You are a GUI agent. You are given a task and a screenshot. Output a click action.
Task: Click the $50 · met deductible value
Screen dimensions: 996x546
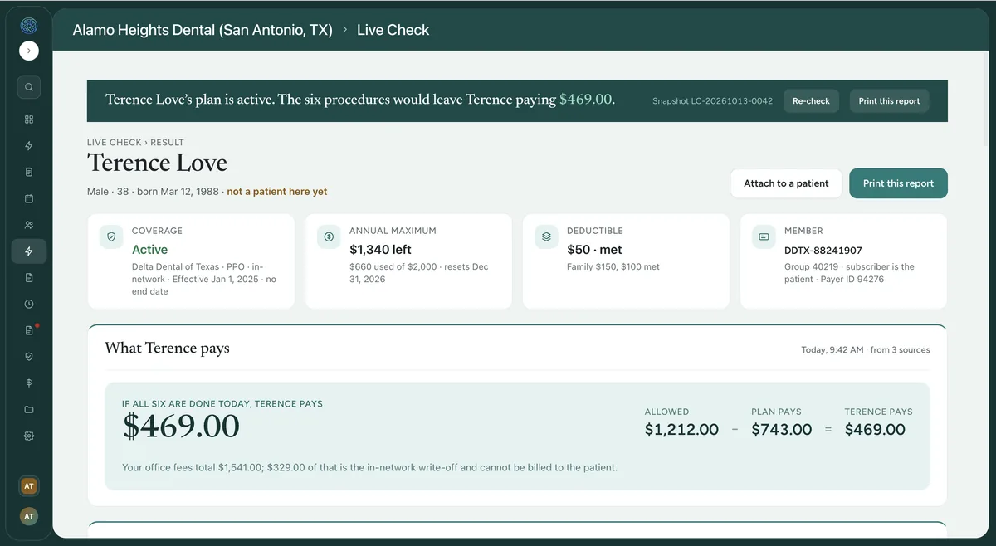(594, 250)
